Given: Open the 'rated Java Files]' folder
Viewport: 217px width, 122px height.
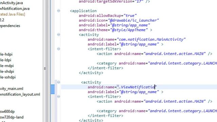Looking at the screenshot, I should click(13, 14).
